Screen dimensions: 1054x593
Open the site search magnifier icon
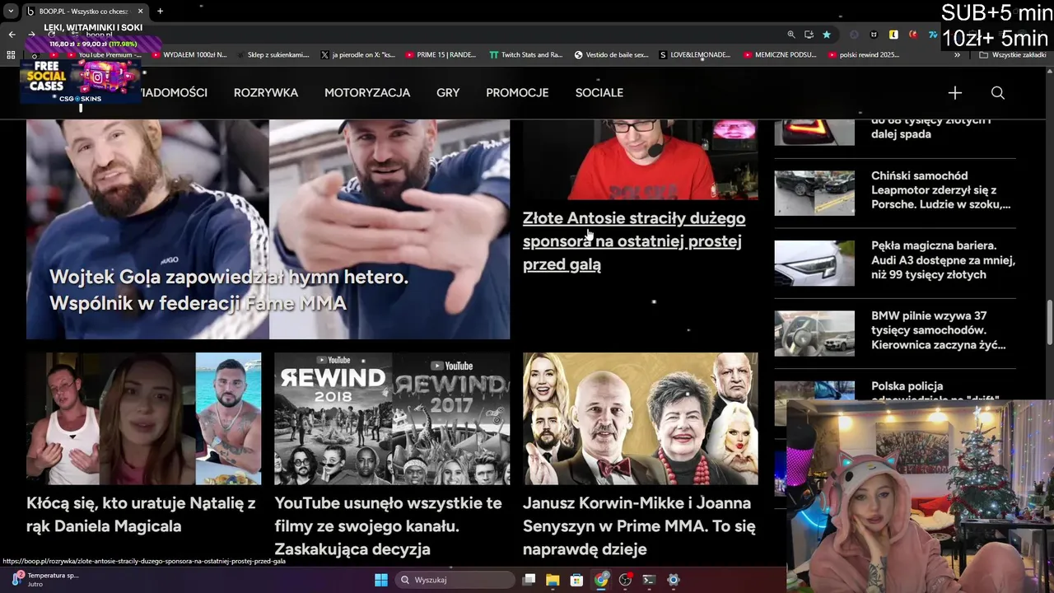(997, 93)
